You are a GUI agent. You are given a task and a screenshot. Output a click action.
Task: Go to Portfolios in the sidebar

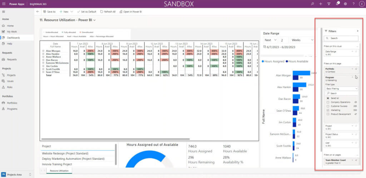(x=12, y=103)
